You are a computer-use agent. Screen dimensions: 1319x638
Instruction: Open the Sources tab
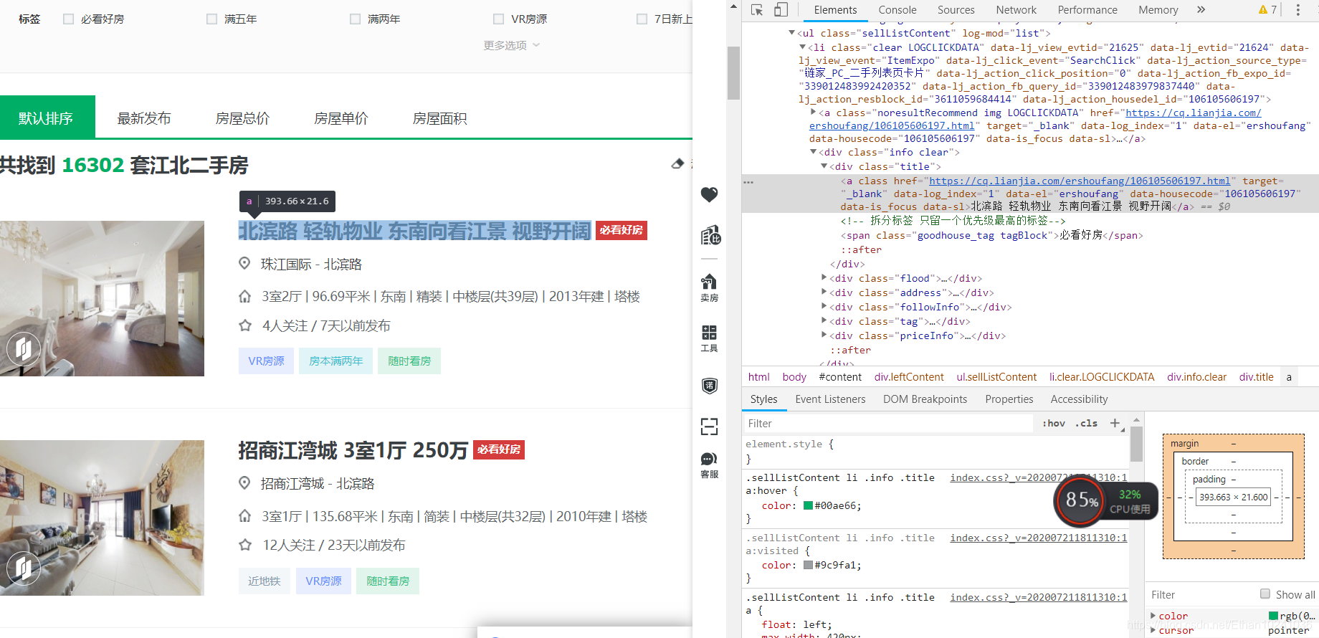pos(956,10)
